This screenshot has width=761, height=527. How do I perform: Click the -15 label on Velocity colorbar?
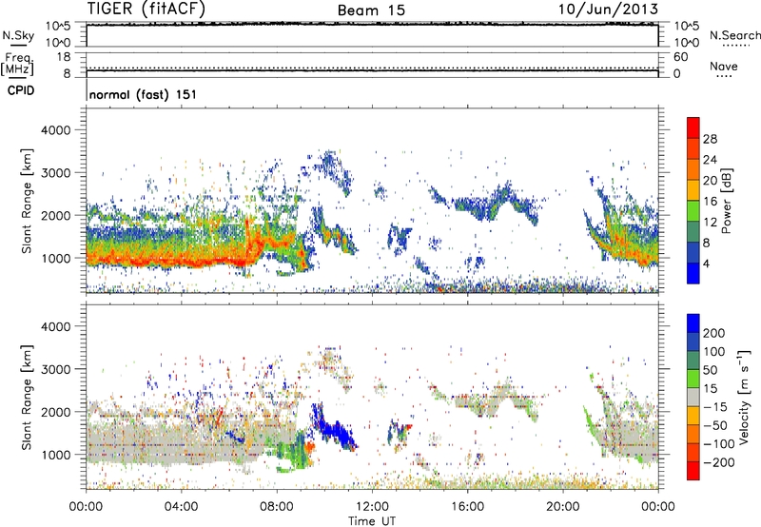[714, 406]
